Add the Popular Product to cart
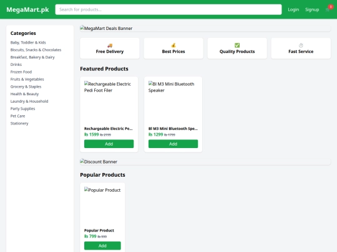337x252 pixels. coord(102,246)
